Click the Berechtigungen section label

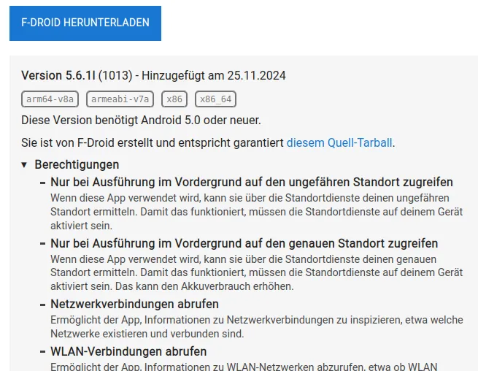[77, 165]
